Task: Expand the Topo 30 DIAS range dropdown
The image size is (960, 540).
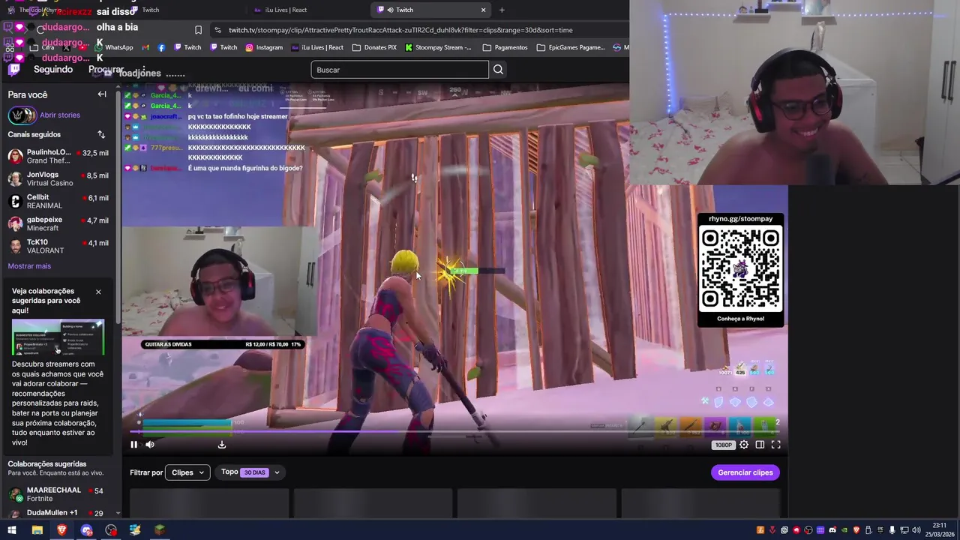Action: (250, 472)
